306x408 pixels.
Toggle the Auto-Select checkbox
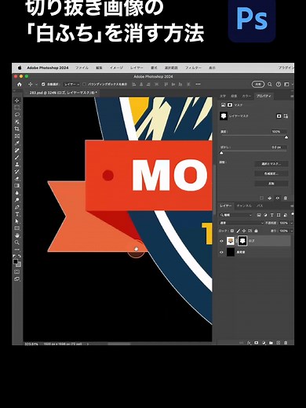tap(43, 85)
